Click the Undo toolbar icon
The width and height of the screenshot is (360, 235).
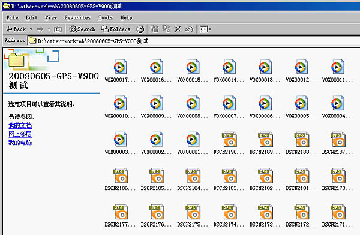pos(189,29)
